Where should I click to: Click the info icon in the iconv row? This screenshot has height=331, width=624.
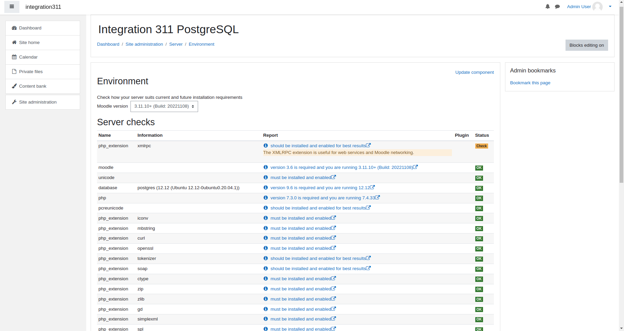[x=266, y=218]
